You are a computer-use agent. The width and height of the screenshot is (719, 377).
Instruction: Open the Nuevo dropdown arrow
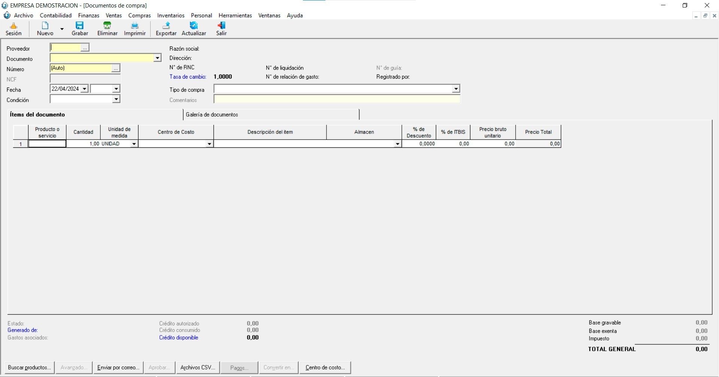[62, 29]
